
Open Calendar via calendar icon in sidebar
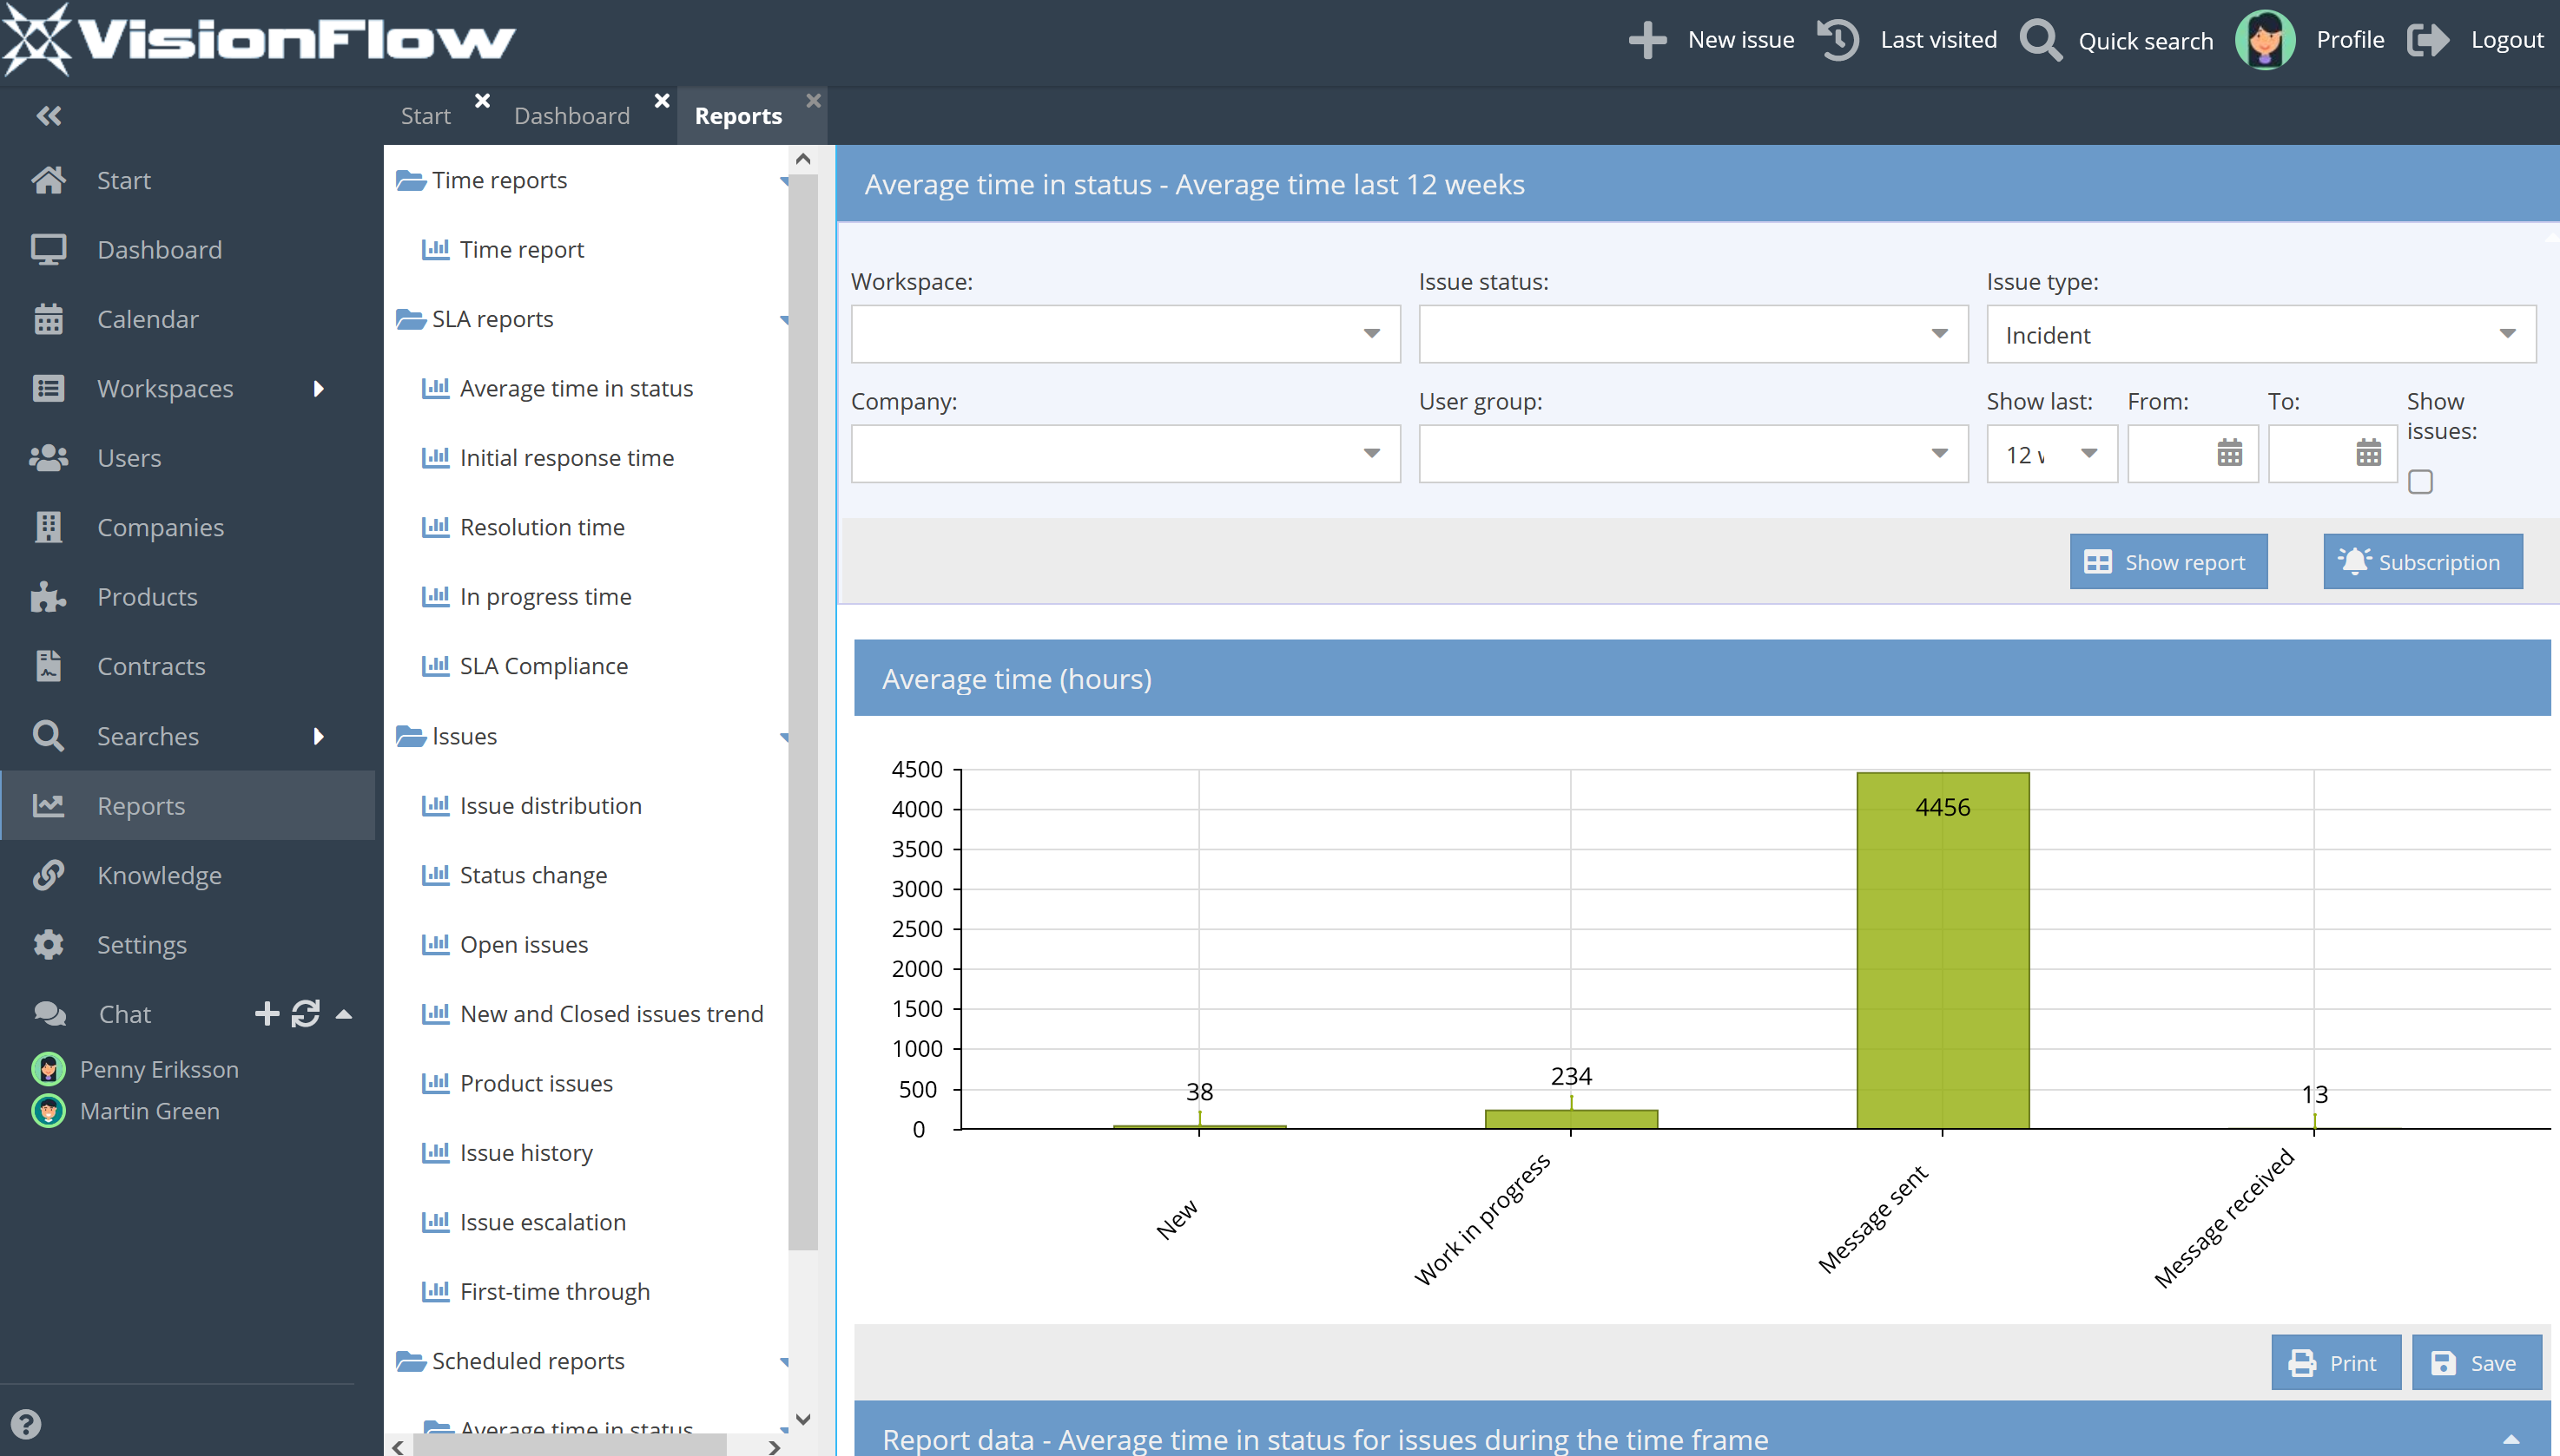click(48, 319)
